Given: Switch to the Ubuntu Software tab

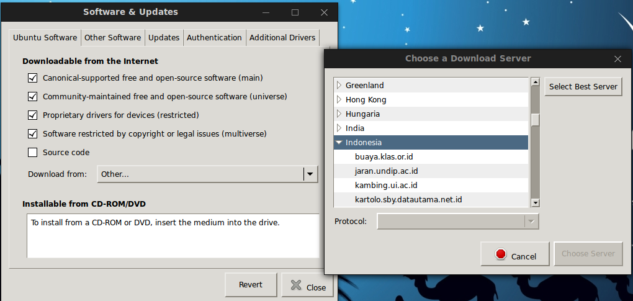Looking at the screenshot, I should tap(45, 37).
